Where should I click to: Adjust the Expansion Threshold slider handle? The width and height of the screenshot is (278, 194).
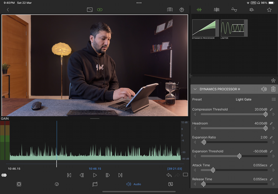(x=239, y=156)
